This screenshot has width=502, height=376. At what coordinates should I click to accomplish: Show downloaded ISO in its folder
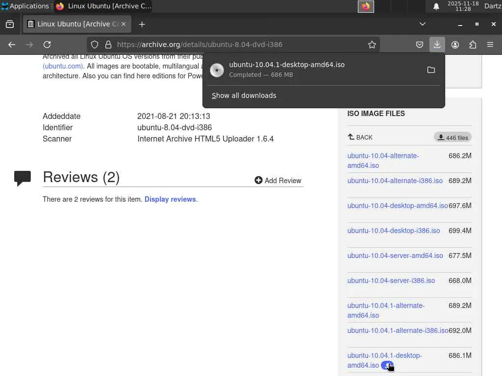coord(431,70)
